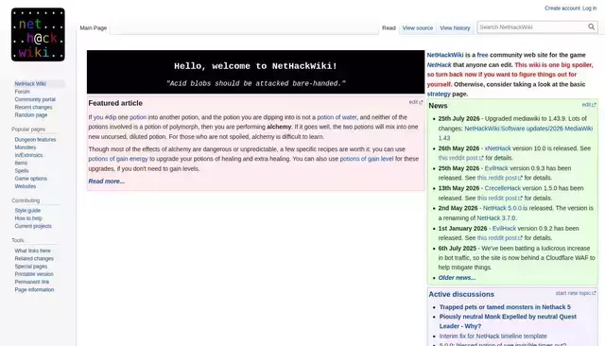Click start new topic link

(576, 293)
